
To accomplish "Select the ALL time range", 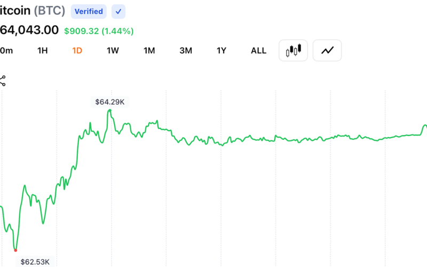I will pyautogui.click(x=258, y=51).
